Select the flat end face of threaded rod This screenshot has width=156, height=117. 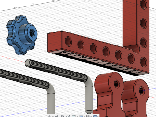(x=28, y=62)
